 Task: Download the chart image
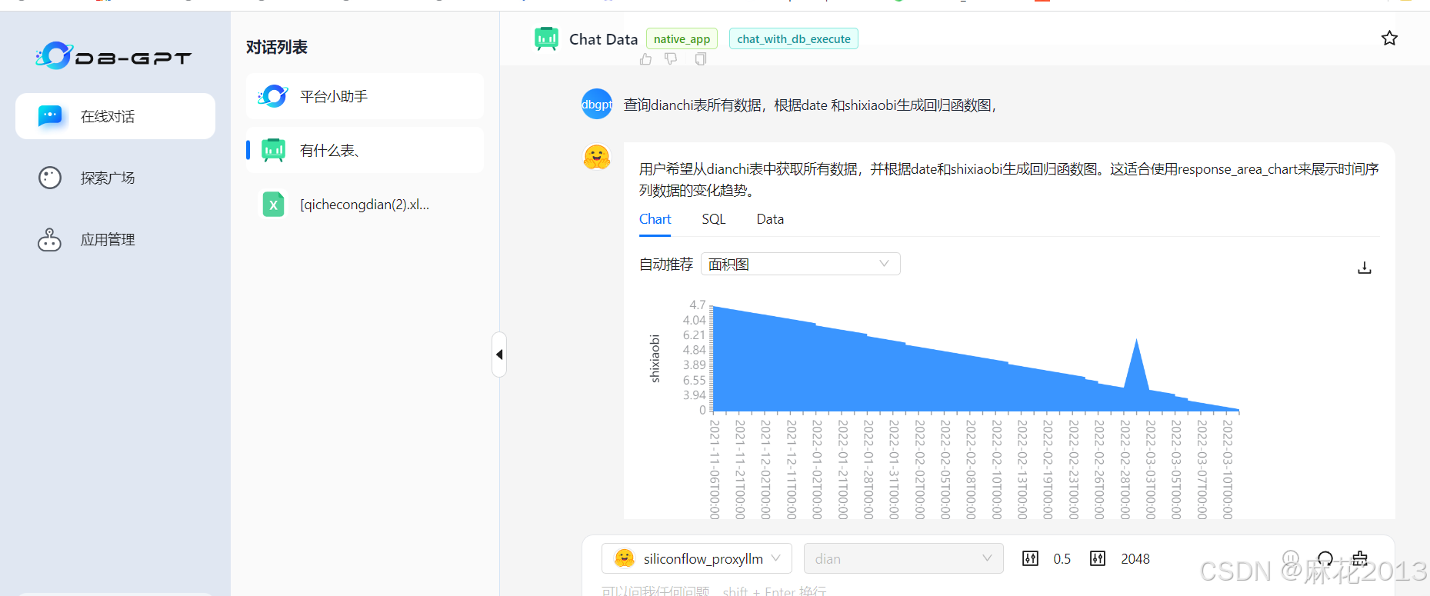pos(1364,268)
